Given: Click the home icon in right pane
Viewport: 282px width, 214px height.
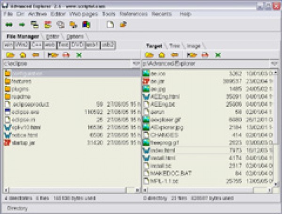Looking at the screenshot, I should (x=161, y=55).
